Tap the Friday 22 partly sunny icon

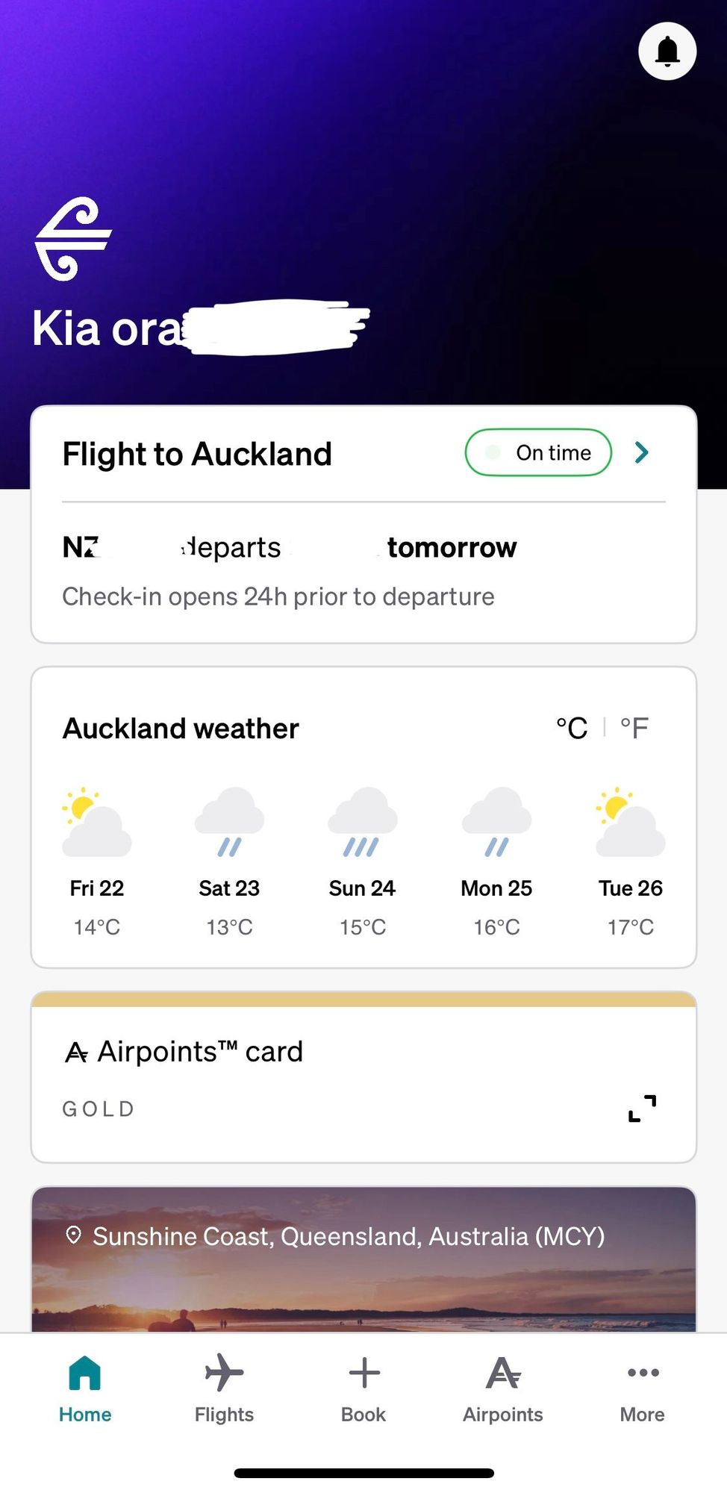click(x=96, y=821)
